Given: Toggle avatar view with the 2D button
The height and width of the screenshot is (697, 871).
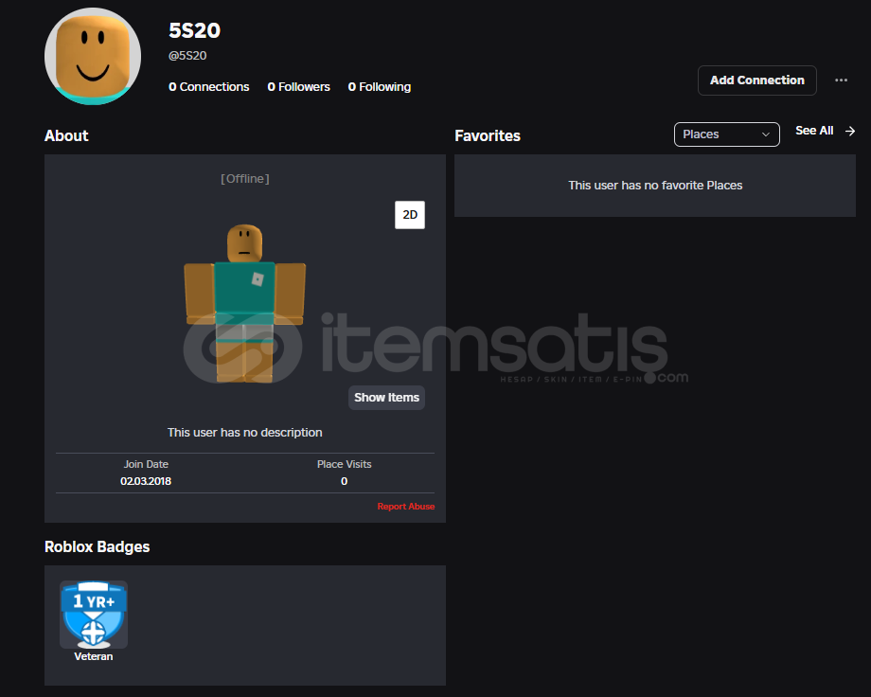Looking at the screenshot, I should pyautogui.click(x=410, y=215).
